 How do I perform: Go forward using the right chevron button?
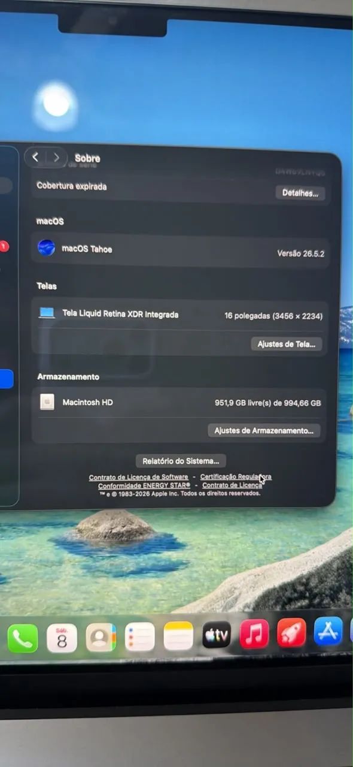pyautogui.click(x=56, y=158)
